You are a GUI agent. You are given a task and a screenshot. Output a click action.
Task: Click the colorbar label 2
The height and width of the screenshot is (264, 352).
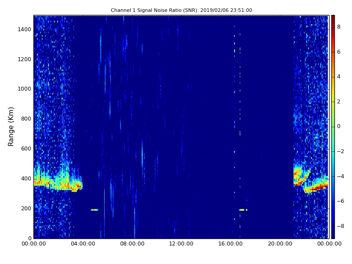tap(339, 102)
